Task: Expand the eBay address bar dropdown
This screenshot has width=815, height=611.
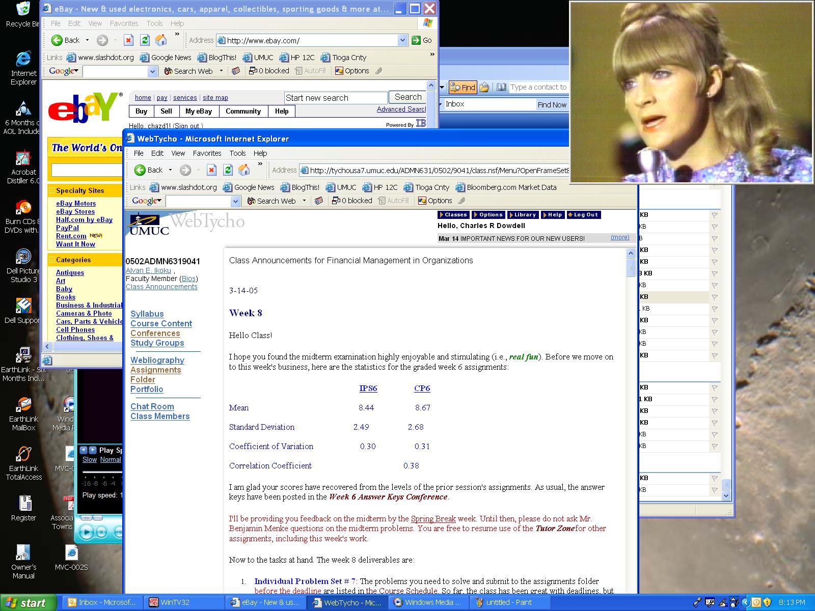Action: (x=402, y=40)
